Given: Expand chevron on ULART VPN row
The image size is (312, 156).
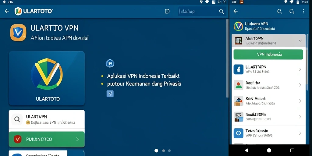Looking at the screenshot, I should point(300,69).
